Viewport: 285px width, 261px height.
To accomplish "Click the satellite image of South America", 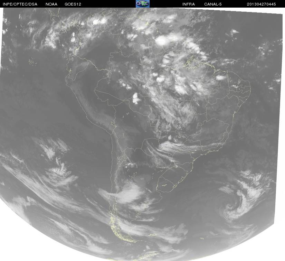I will (142, 134).
